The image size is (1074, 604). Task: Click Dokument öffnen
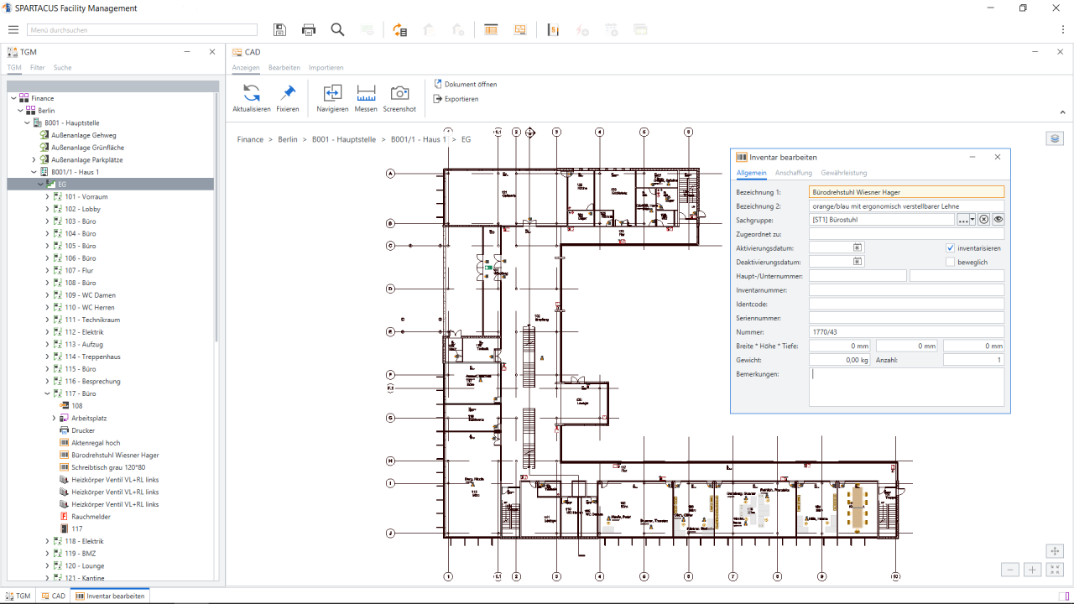tap(470, 84)
